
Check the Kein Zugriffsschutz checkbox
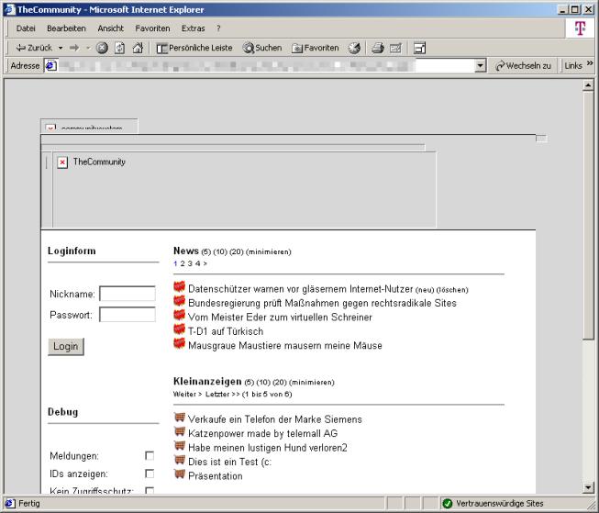[x=150, y=491]
